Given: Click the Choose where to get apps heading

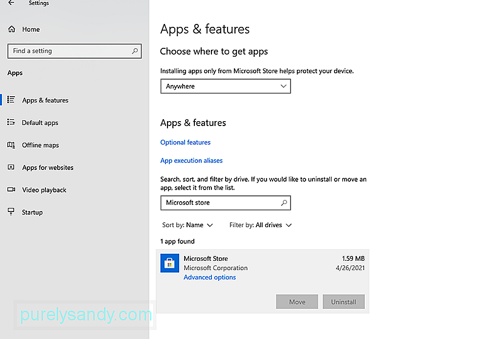Looking at the screenshot, I should [214, 51].
